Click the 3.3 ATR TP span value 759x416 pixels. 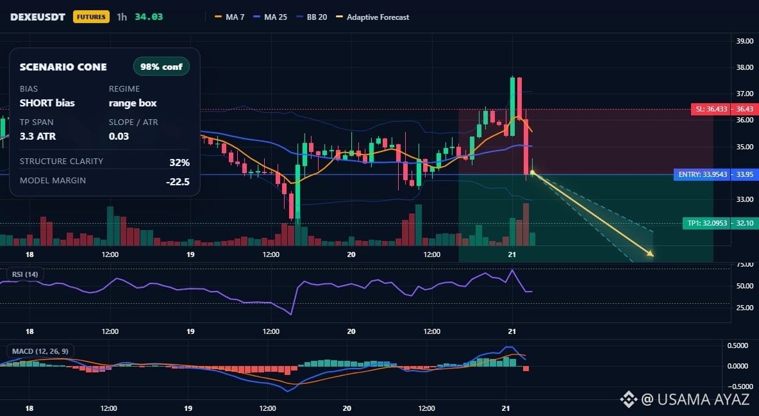(38, 136)
